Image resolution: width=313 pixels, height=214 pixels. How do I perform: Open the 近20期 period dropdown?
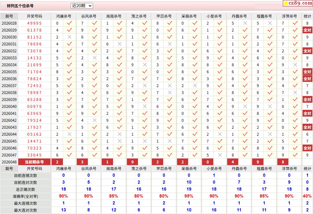(82, 6)
